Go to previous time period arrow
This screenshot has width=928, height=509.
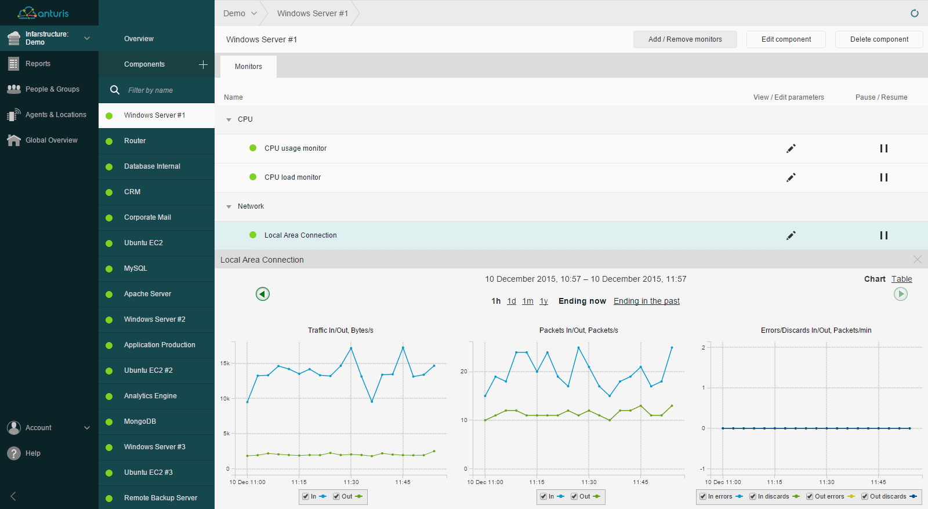click(263, 294)
